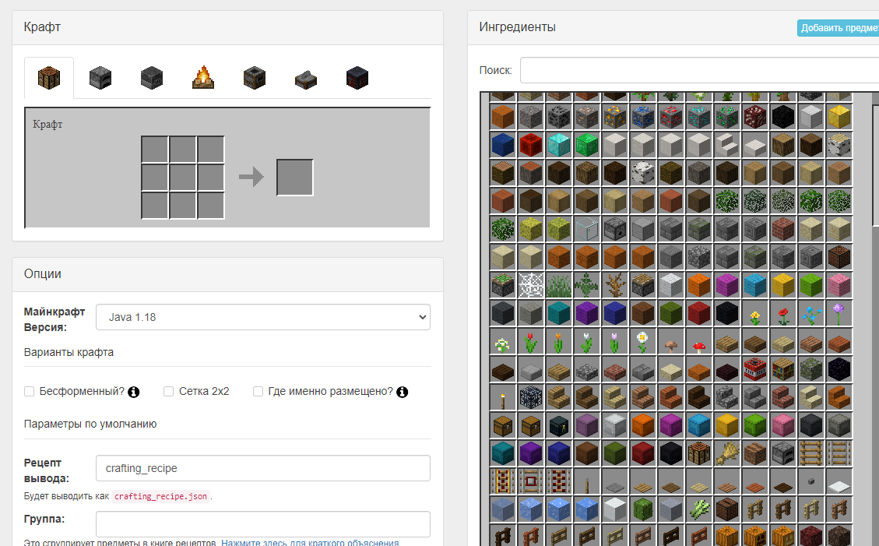Pick the jack o'lantern block
Image resolution: width=879 pixels, height=546 pixels.
pyautogui.click(x=782, y=535)
